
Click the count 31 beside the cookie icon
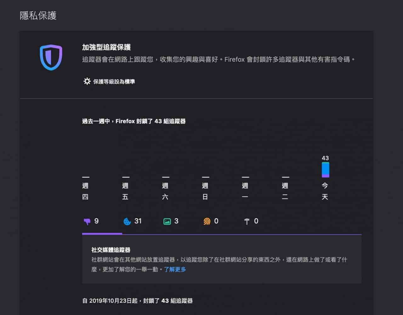138,221
